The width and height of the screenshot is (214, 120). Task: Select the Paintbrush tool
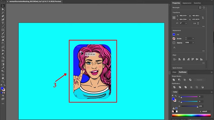click(3, 33)
